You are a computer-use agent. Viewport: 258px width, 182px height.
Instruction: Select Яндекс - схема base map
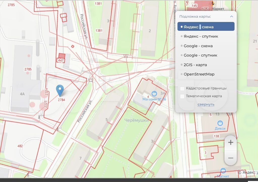[x=206, y=27]
